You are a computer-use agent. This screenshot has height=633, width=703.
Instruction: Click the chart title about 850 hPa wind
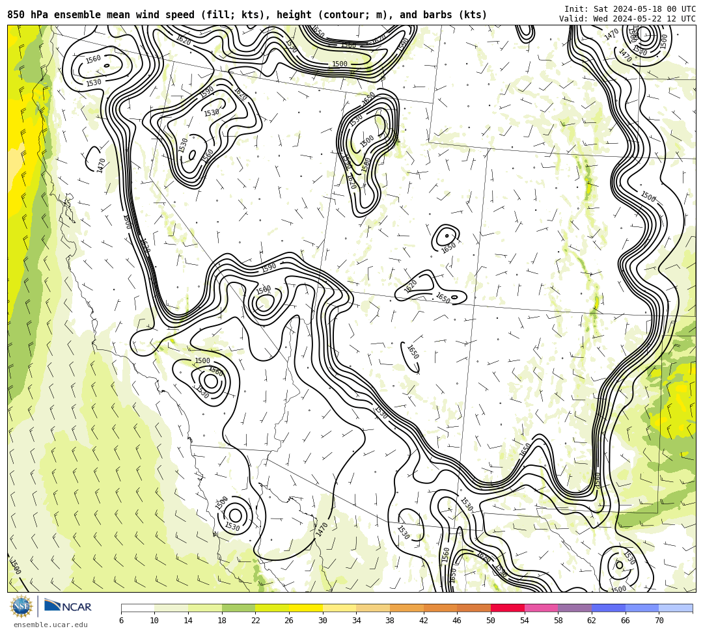point(247,15)
